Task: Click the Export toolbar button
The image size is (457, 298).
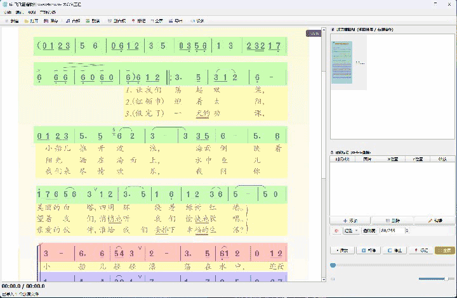Action: click(x=176, y=21)
